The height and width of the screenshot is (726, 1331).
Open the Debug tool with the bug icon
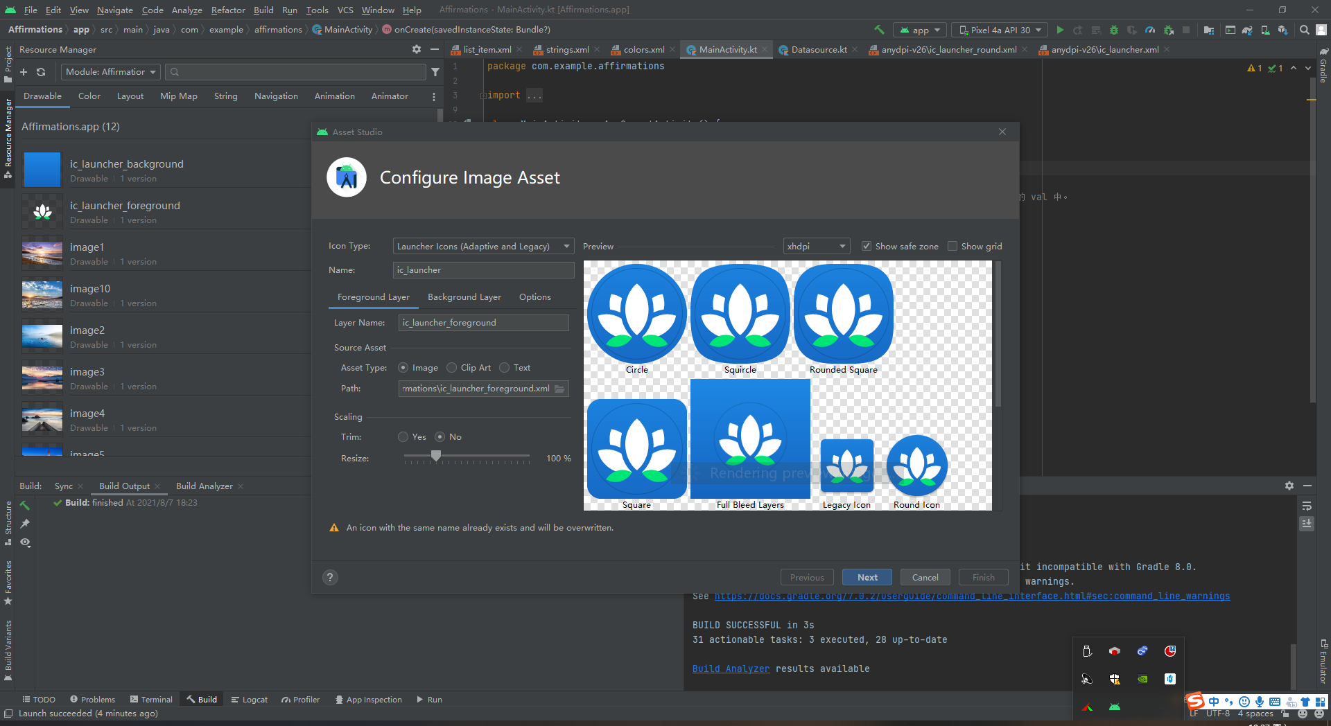1113,30
